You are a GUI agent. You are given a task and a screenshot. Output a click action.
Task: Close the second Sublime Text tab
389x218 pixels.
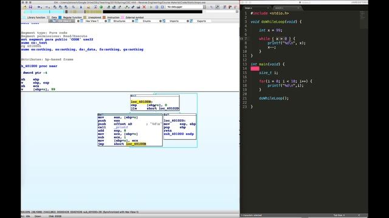tap(298, 8)
